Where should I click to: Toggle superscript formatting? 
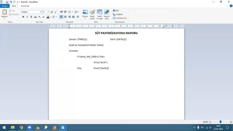coord(43,17)
